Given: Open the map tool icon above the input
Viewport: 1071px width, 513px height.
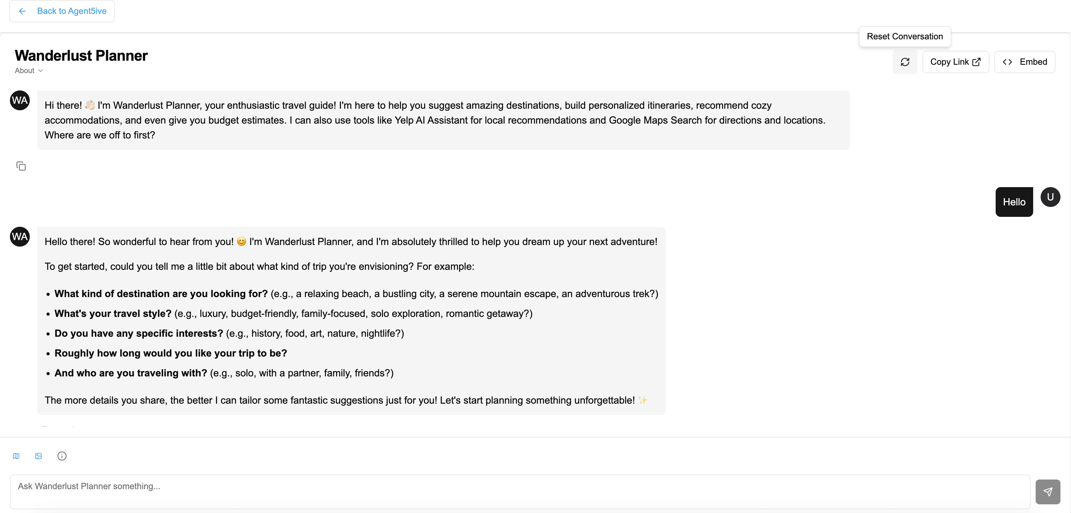Looking at the screenshot, I should (16, 456).
